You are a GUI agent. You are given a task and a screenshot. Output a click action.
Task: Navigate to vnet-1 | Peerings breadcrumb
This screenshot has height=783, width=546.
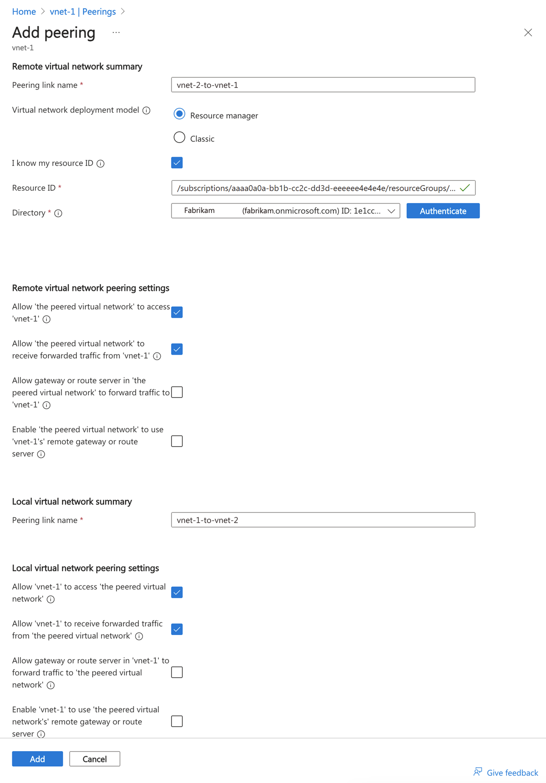(83, 12)
